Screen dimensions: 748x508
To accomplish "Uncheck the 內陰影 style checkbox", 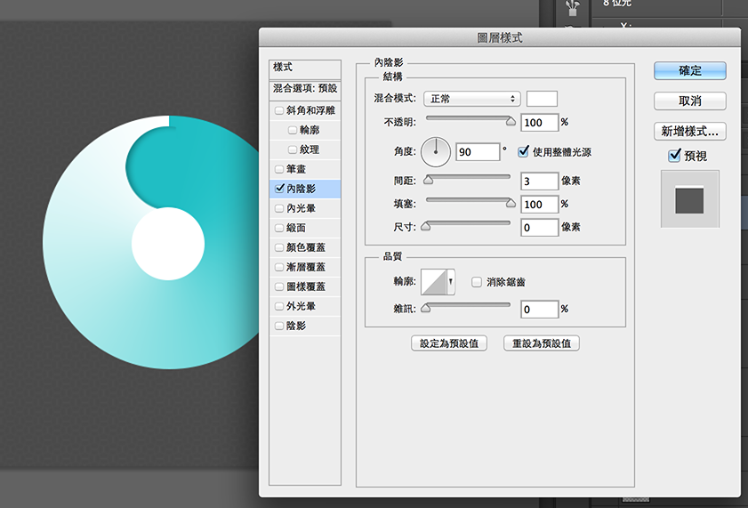I will point(280,189).
